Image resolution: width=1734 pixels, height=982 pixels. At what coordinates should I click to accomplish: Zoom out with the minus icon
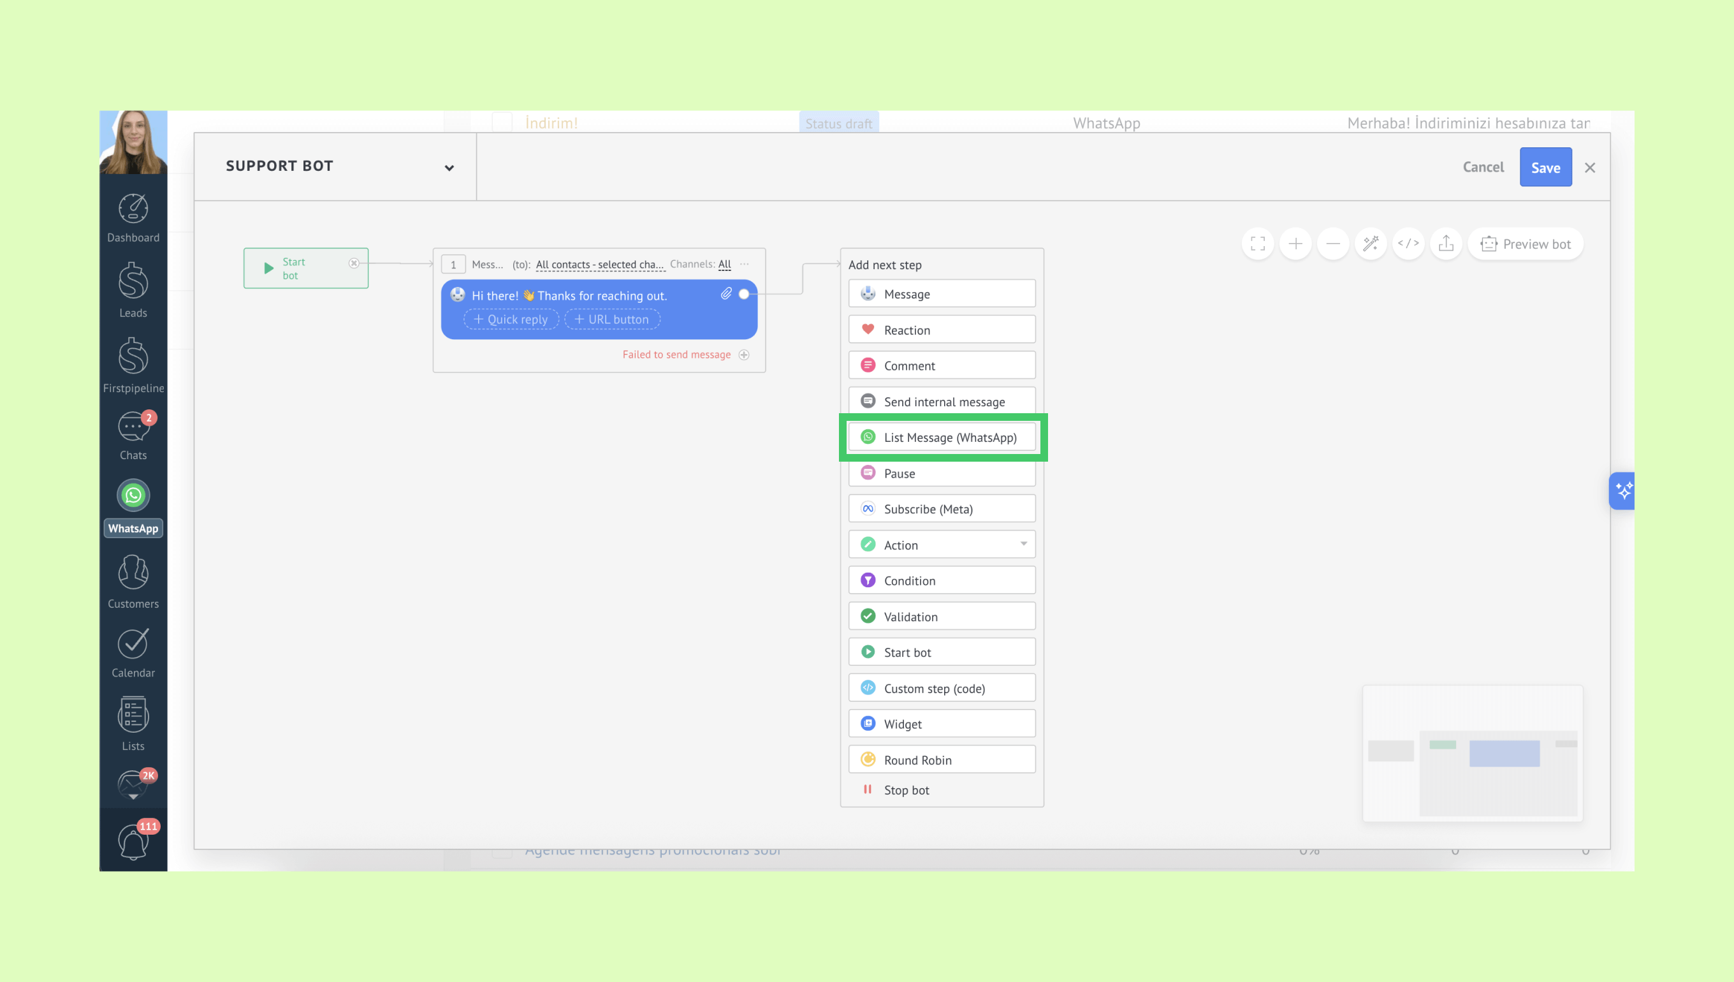1333,244
